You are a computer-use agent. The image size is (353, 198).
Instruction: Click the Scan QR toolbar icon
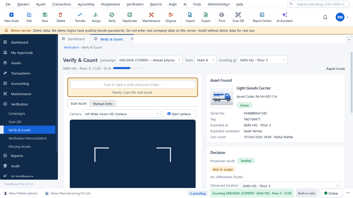click(x=238, y=15)
